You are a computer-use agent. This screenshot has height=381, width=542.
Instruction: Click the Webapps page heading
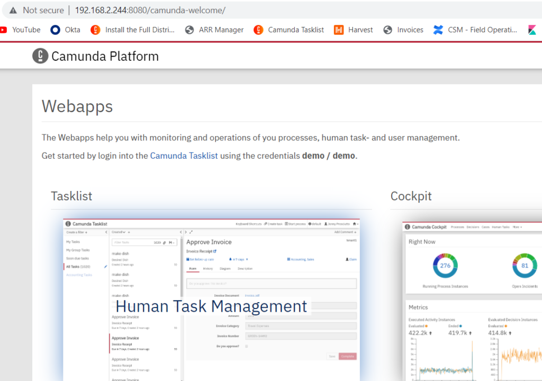77,106
